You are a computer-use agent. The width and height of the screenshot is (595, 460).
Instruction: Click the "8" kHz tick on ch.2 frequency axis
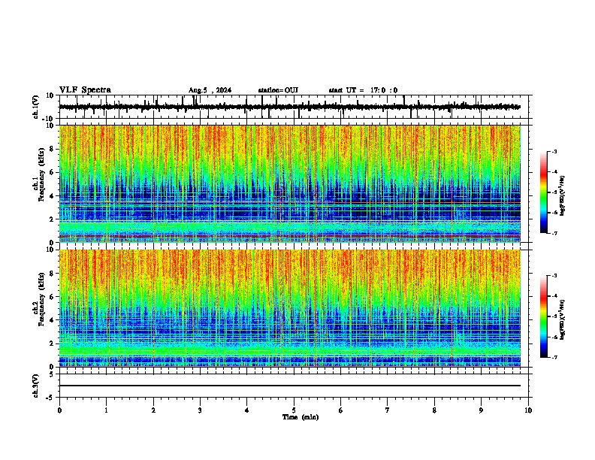tap(53, 274)
